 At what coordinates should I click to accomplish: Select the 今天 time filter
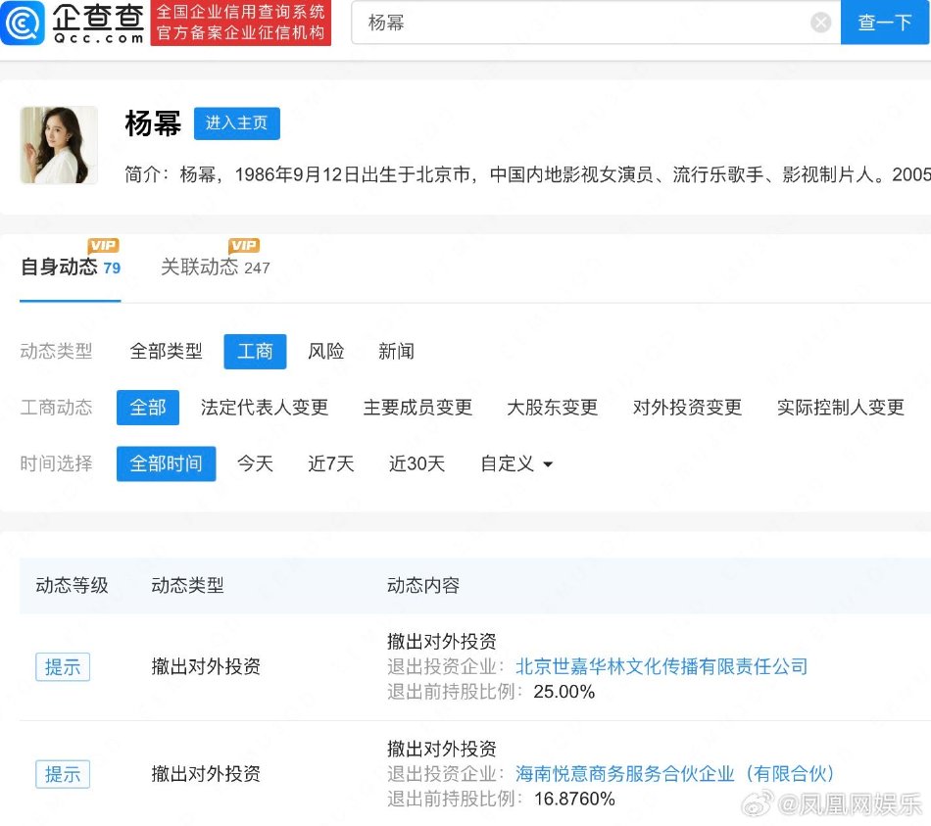[x=256, y=463]
